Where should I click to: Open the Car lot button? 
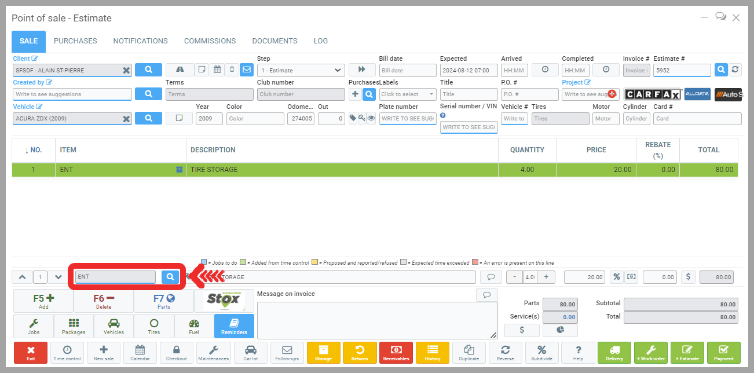[x=251, y=353]
